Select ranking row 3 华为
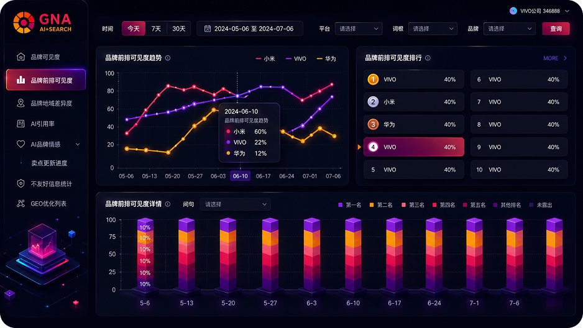 [x=414, y=124]
